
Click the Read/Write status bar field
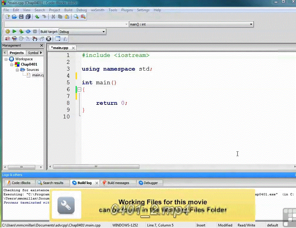(246, 225)
